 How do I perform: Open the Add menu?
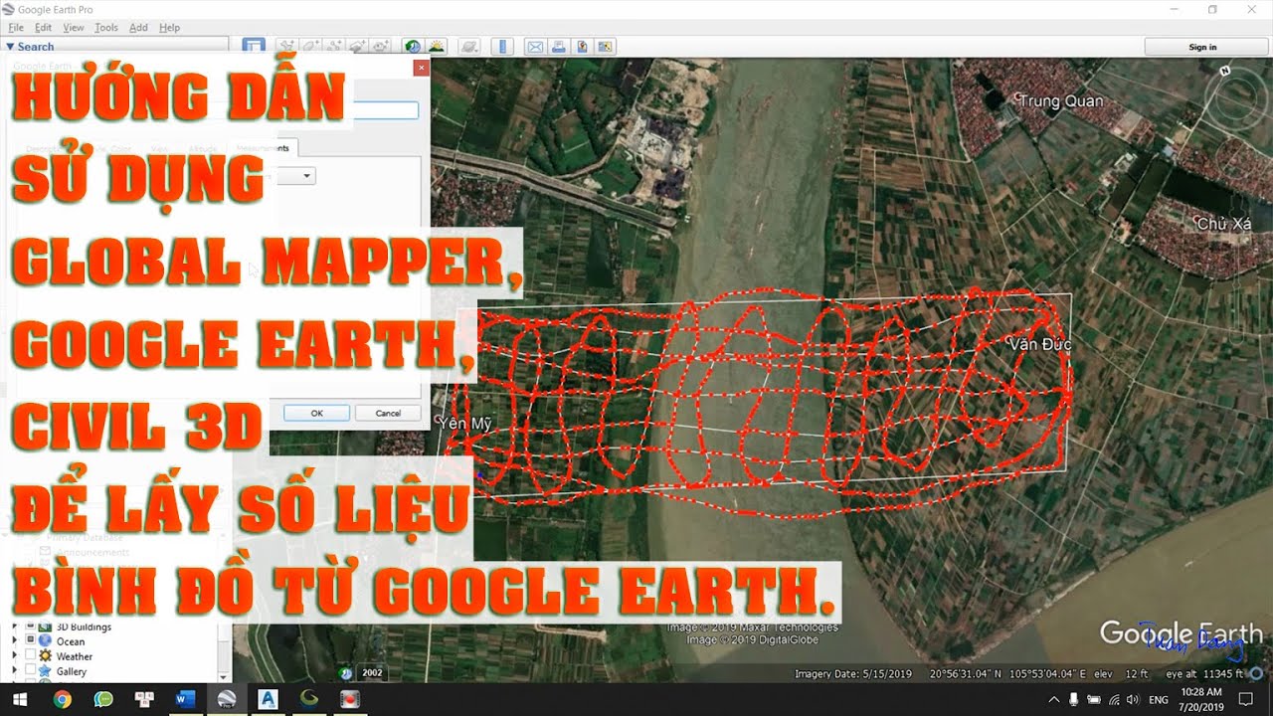pyautogui.click(x=138, y=28)
